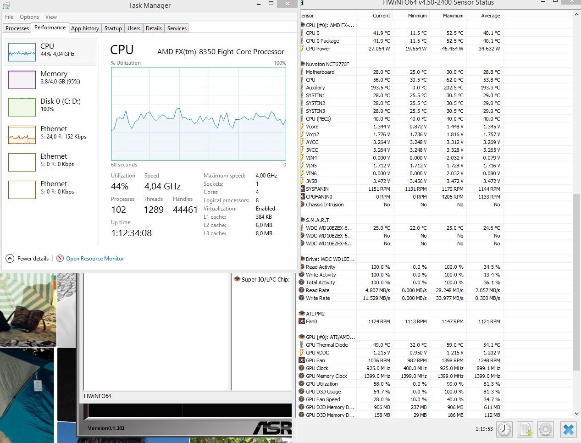The image size is (581, 443).
Task: Switch to the App history tab
Action: (85, 28)
